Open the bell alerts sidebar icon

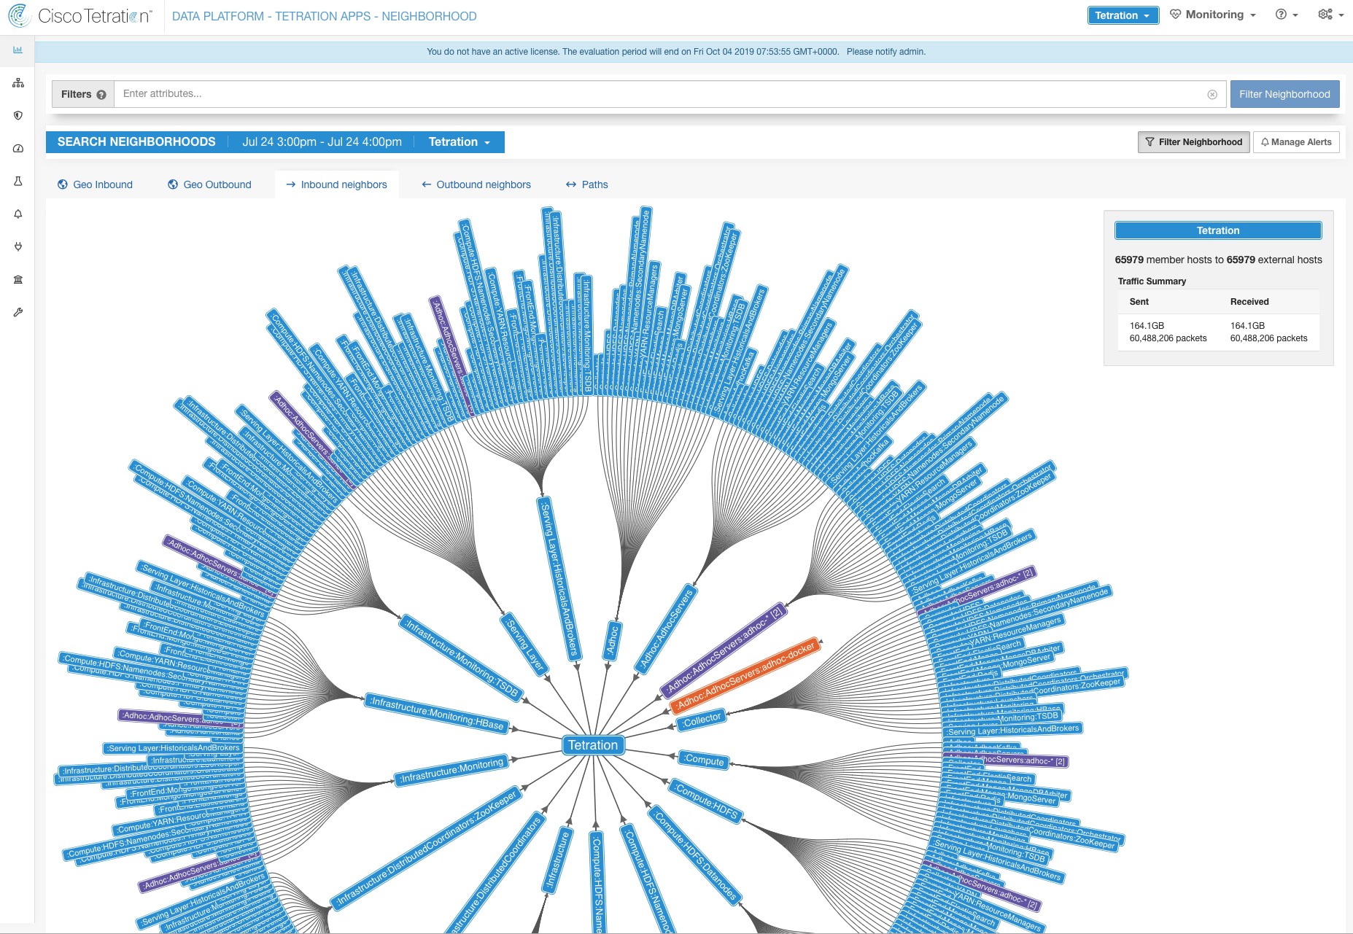click(18, 214)
